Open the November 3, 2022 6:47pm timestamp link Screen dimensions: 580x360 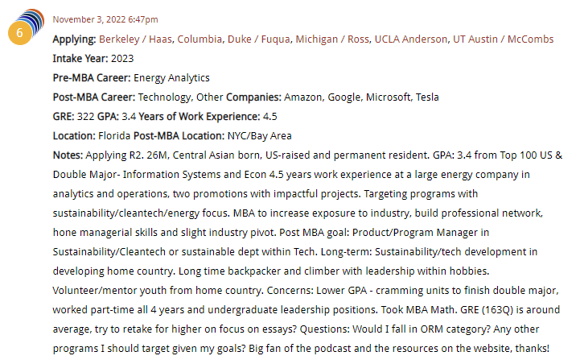tap(105, 19)
